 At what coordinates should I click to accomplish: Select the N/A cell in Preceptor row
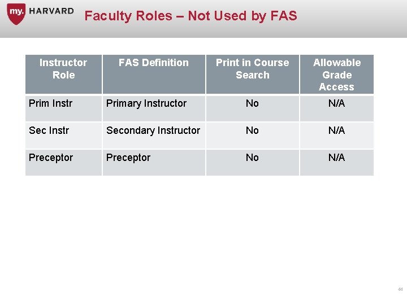point(336,158)
